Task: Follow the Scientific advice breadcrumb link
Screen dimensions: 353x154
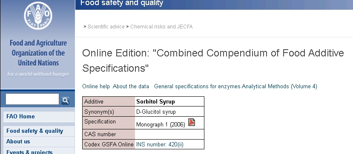Action: 106,27
